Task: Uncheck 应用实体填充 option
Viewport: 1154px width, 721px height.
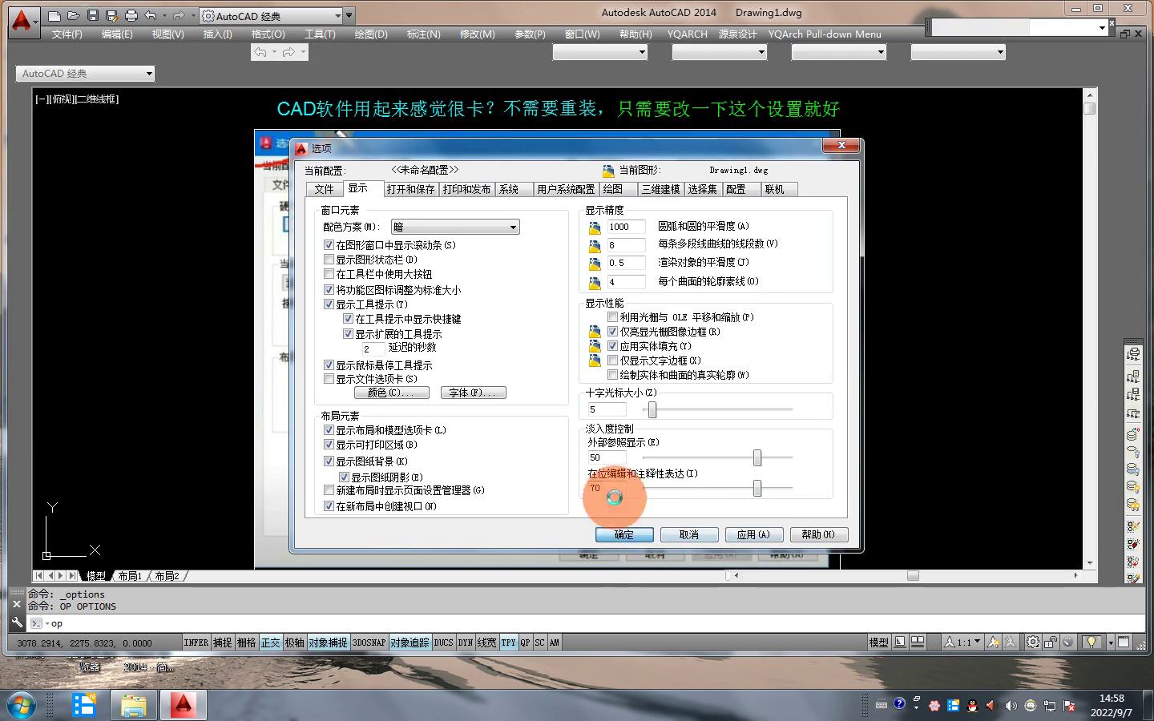Action: (613, 346)
